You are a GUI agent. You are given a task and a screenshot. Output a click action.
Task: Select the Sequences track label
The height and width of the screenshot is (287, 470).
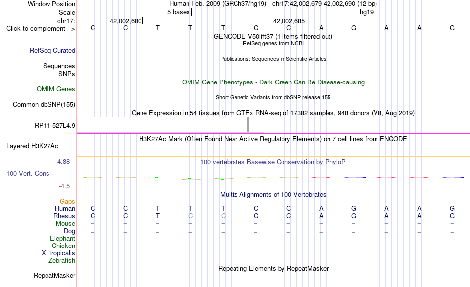(x=59, y=66)
